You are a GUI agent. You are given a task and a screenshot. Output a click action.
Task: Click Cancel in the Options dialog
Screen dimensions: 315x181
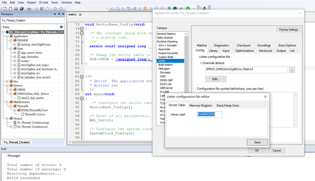[x=276, y=150]
